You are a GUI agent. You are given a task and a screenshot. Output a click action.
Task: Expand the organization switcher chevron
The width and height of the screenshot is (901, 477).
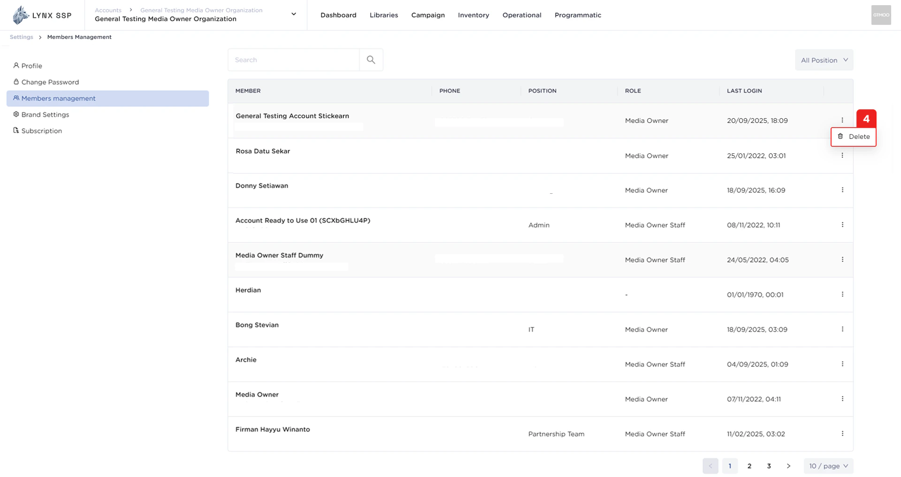294,14
